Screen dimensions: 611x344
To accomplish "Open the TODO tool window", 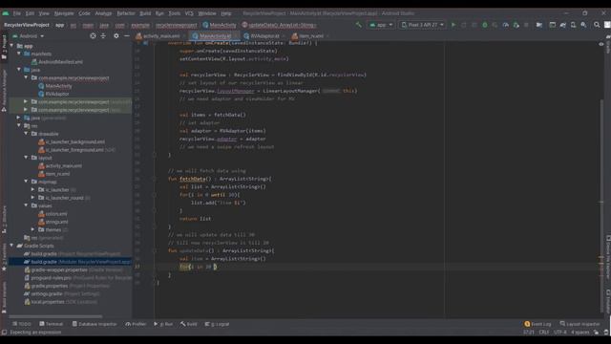I will point(21,324).
